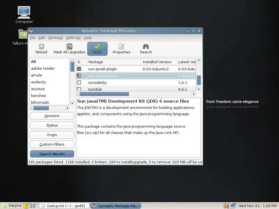Viewport: 279px width, 209px height.
Task: Select the sun-java6-plugin package row
Action: point(136,69)
